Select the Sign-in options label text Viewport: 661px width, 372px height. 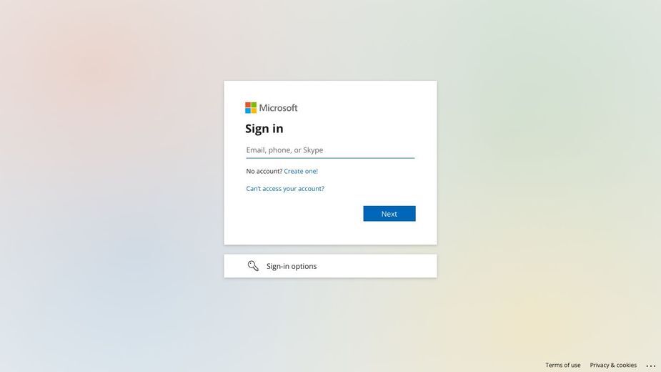point(292,266)
